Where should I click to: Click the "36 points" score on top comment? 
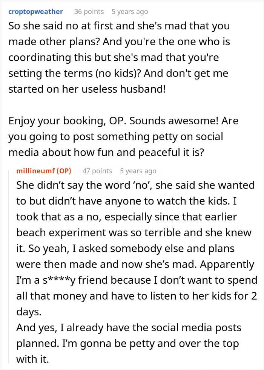(89, 12)
